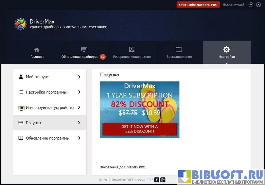Select the Restore folder icon

(179, 50)
